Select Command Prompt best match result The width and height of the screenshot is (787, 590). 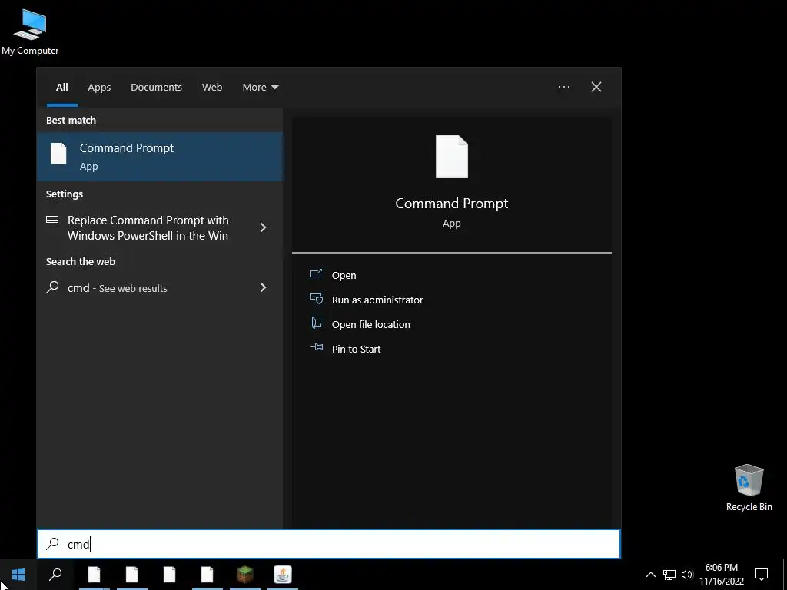160,157
